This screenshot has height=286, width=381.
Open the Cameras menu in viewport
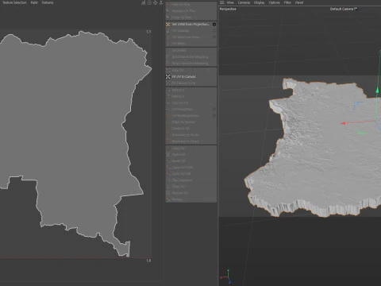(x=244, y=2)
